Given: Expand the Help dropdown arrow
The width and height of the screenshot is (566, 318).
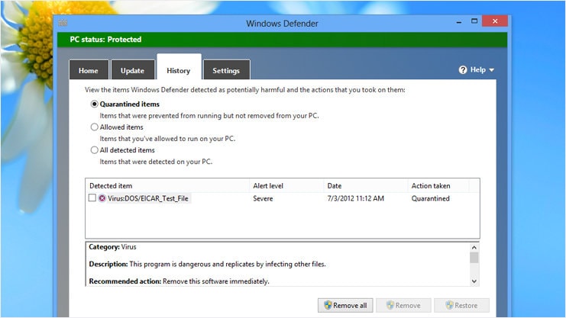Looking at the screenshot, I should (491, 70).
